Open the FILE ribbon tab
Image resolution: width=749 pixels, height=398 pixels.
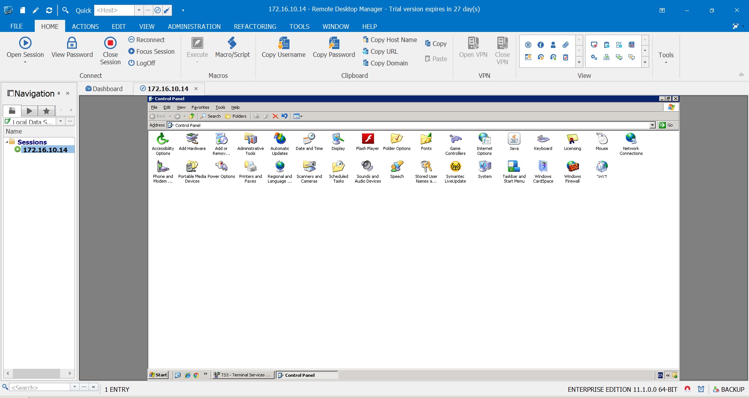coord(16,26)
